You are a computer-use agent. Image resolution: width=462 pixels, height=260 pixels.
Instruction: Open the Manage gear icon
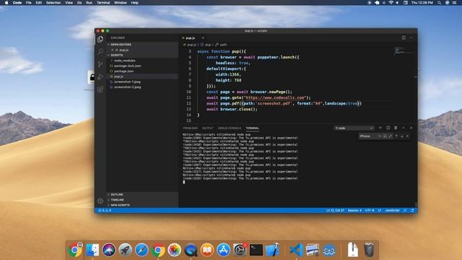pos(100,201)
